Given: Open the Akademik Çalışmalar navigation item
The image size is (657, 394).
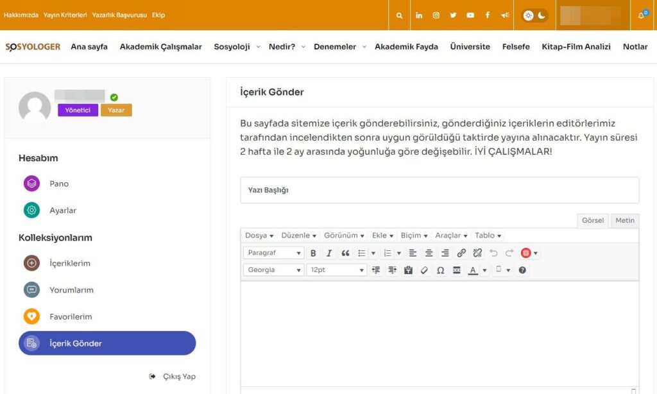Looking at the screenshot, I should (x=161, y=47).
